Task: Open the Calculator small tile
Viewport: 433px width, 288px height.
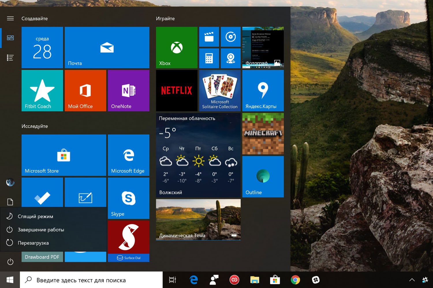Action: click(x=209, y=58)
